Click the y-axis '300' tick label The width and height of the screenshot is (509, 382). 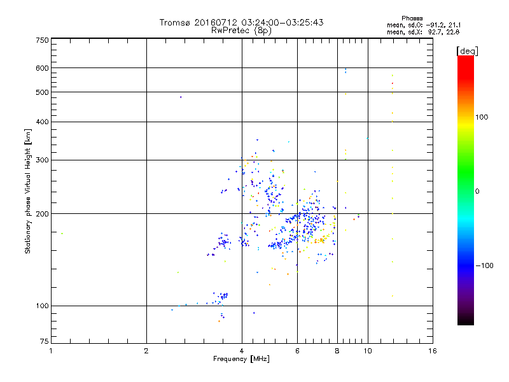42,160
